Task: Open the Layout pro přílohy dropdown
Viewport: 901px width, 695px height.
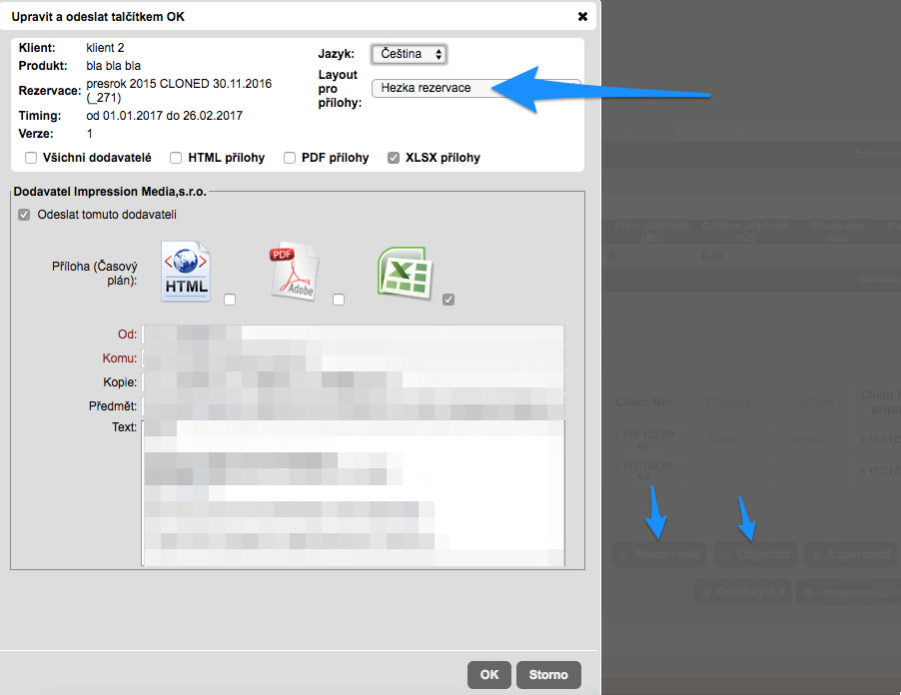Action: 474,88
